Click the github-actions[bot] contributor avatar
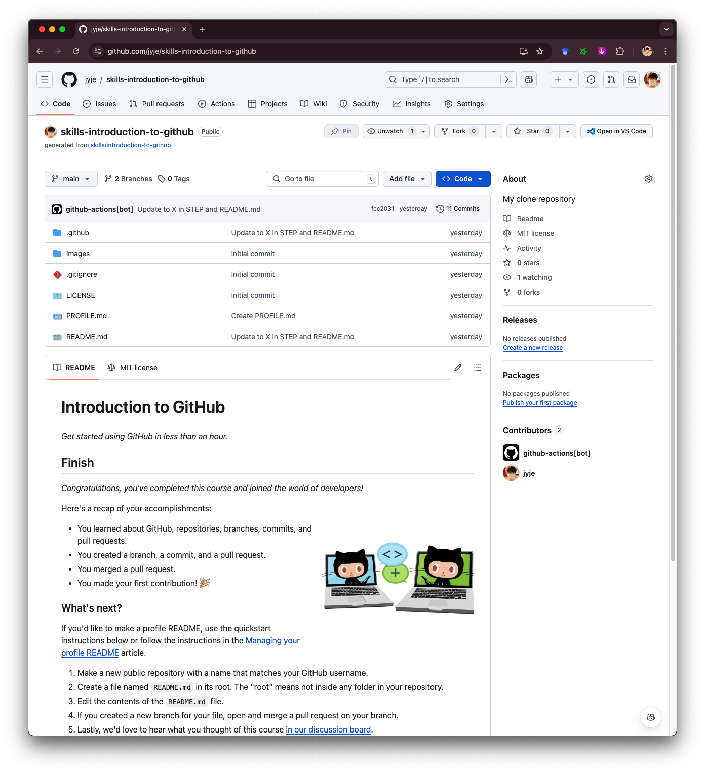Image resolution: width=705 pixels, height=773 pixels. pyautogui.click(x=511, y=453)
